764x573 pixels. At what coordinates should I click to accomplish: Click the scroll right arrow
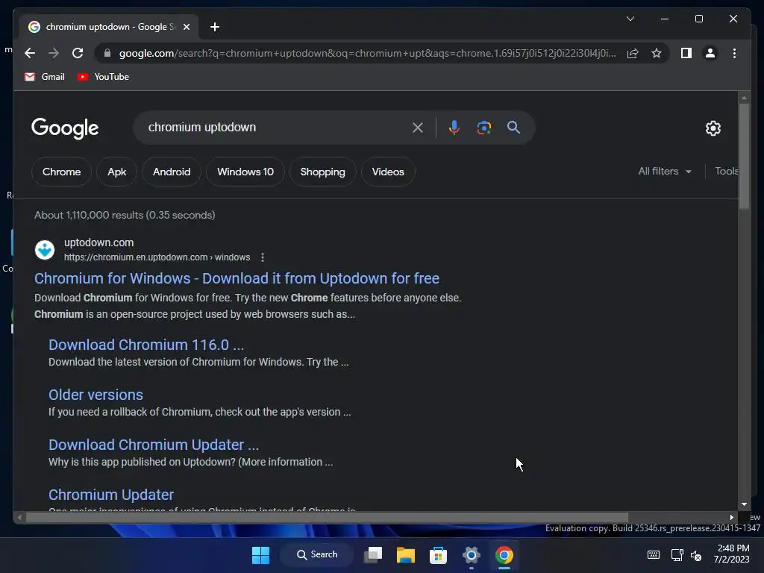pos(731,517)
